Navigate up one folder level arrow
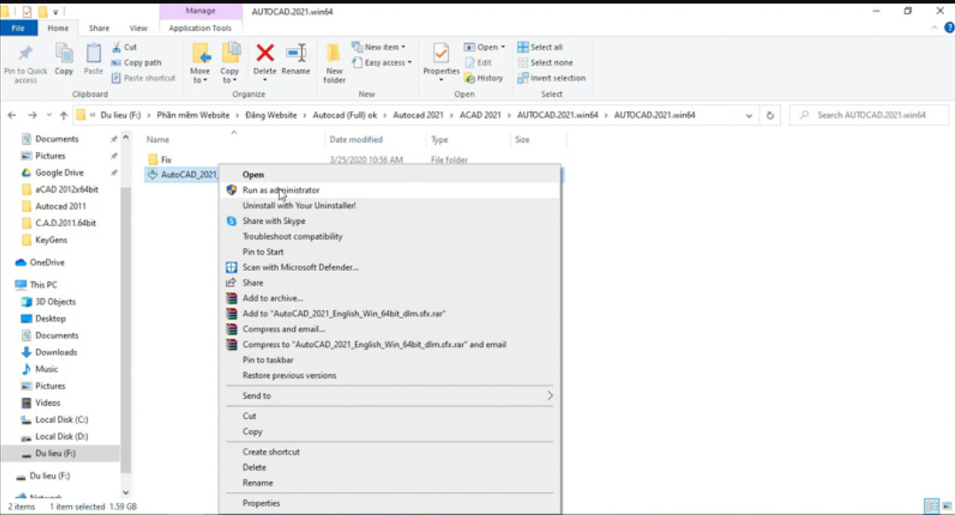 click(63, 115)
